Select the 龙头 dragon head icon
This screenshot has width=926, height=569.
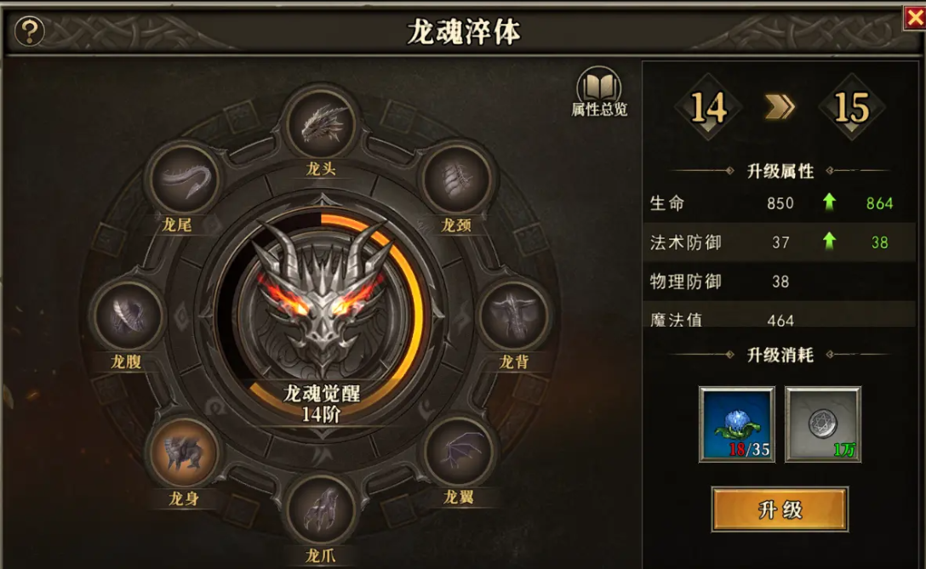[321, 124]
